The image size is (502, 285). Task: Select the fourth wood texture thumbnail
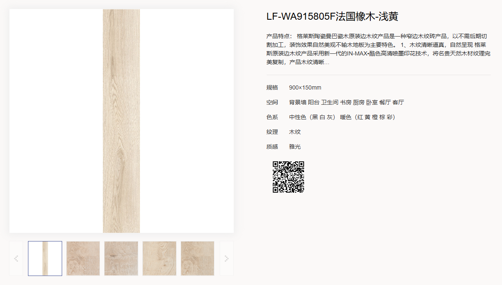159,258
